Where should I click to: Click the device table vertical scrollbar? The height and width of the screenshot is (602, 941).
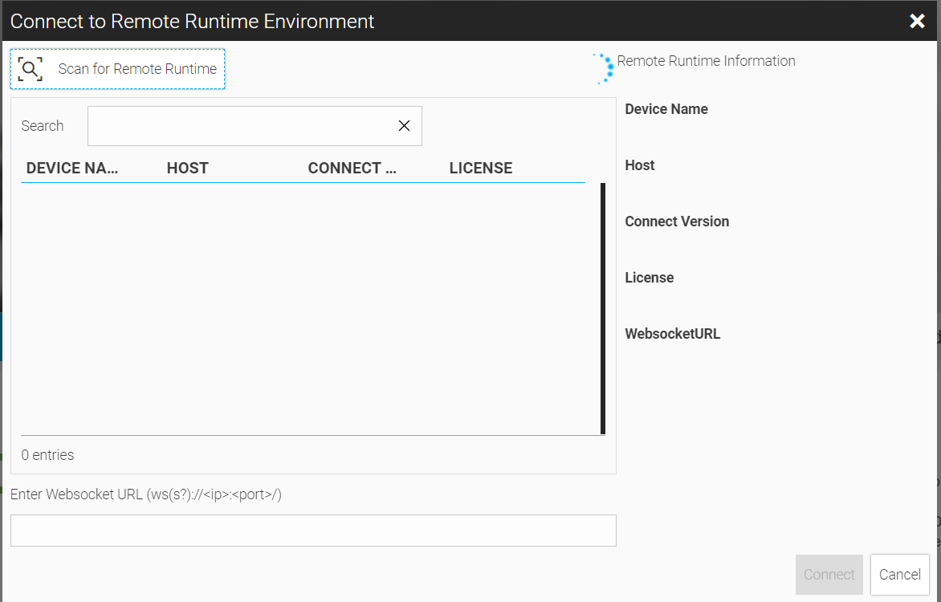603,308
